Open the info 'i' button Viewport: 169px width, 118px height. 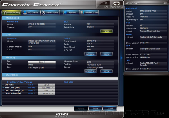(x=100, y=3)
